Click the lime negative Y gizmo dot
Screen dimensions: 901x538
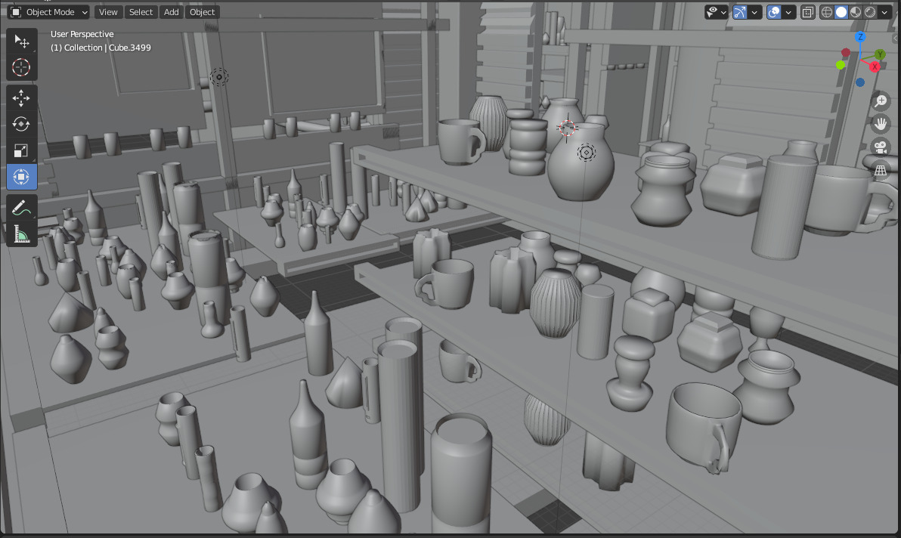[841, 66]
